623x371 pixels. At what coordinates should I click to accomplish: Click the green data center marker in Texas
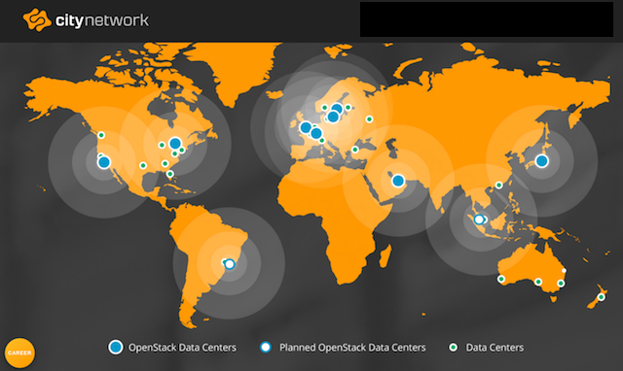143,165
